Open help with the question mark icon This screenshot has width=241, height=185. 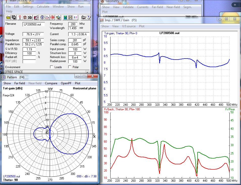88,17
